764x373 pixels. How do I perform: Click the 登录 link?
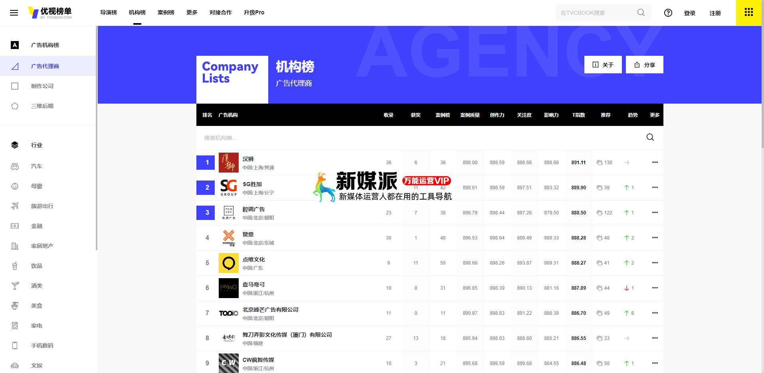click(690, 13)
